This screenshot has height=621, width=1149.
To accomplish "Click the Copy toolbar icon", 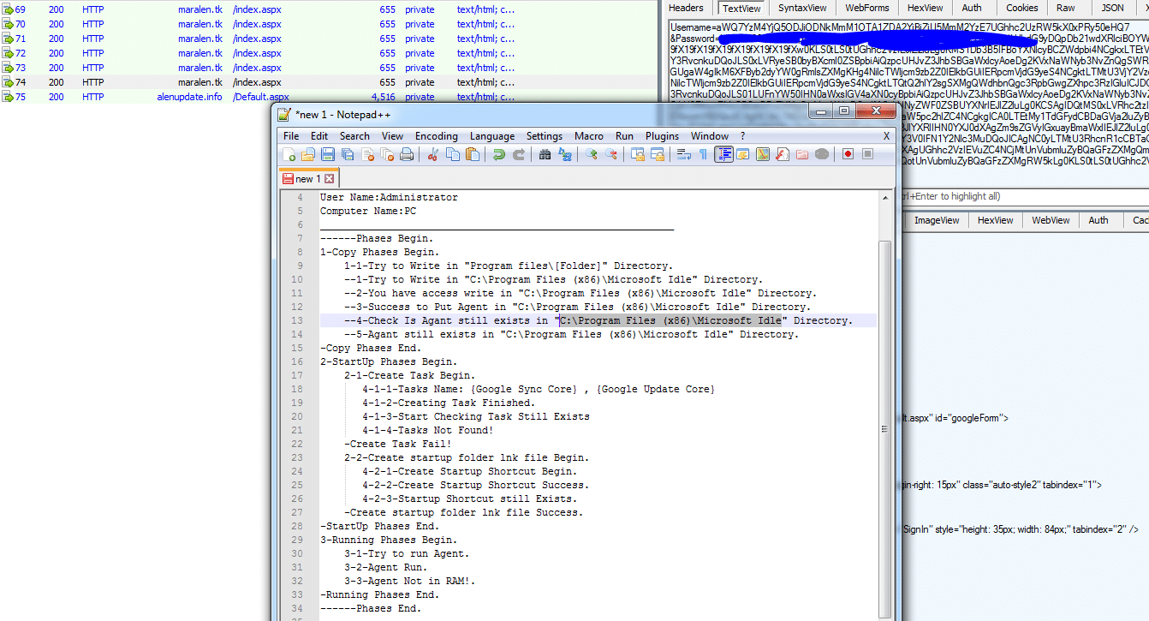I will point(452,154).
